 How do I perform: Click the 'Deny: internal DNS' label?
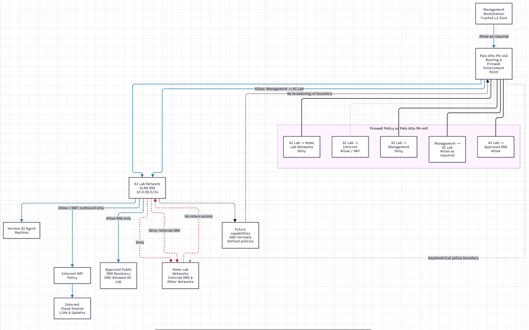coord(164,231)
